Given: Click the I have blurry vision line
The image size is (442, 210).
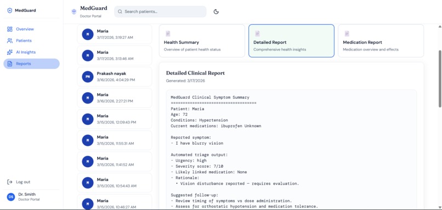Looking at the screenshot, I should click(x=197, y=143).
